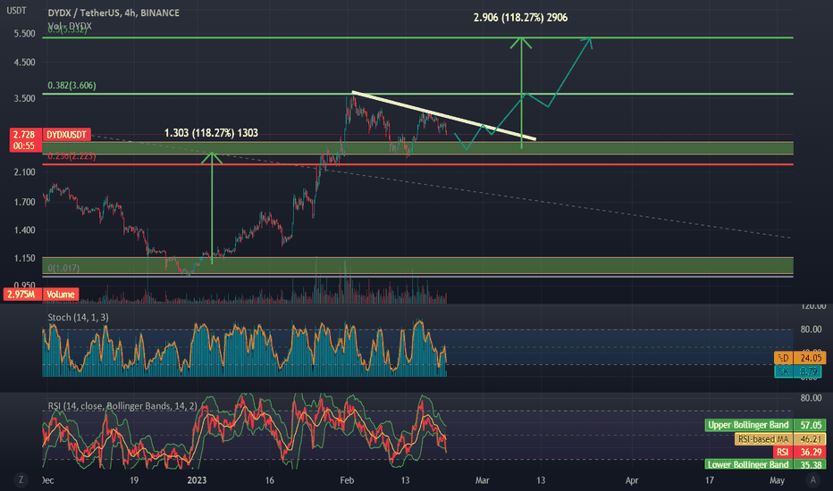The image size is (833, 491).
Task: Select the red horizontal support line
Action: (x=417, y=164)
